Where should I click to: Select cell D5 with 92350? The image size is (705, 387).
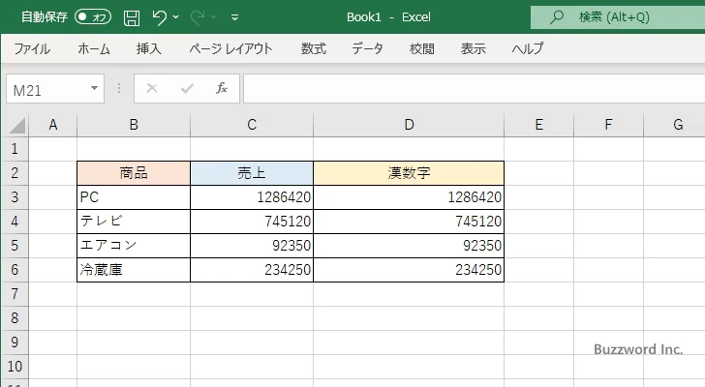(x=409, y=246)
